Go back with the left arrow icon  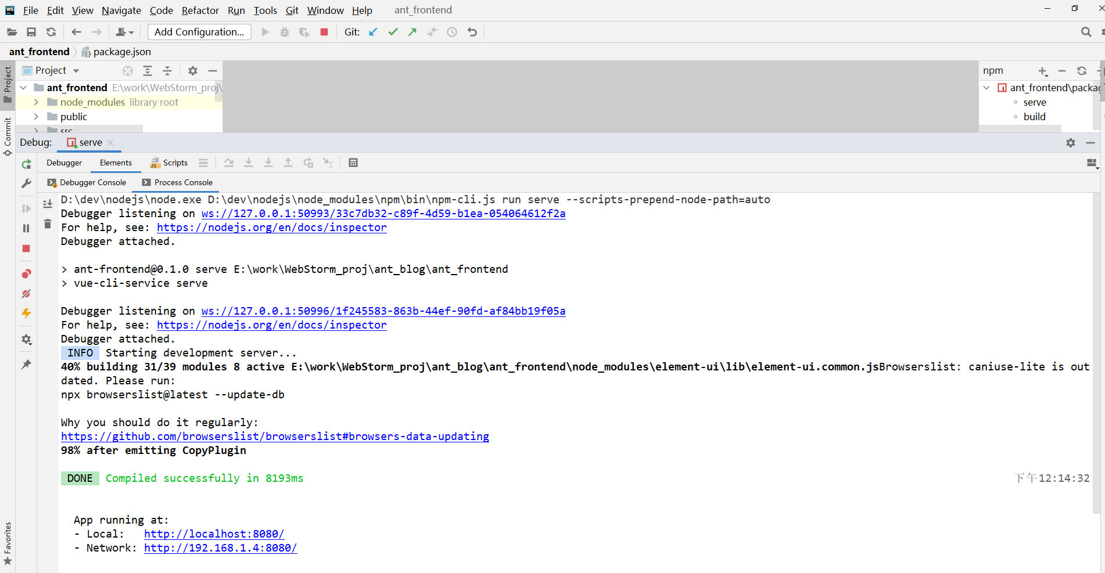[x=76, y=32]
